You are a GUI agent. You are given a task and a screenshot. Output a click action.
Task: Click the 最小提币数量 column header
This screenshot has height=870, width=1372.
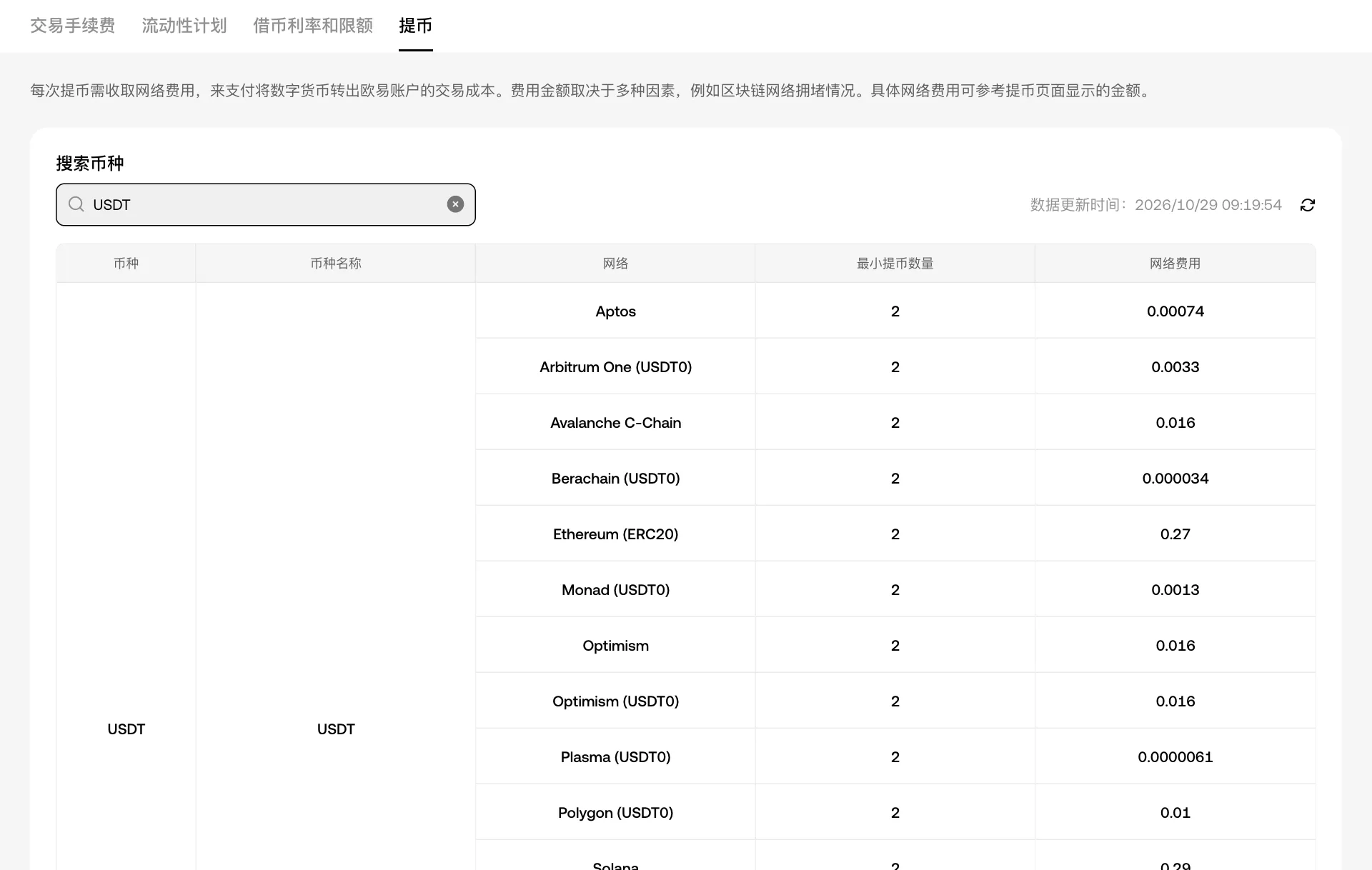(895, 264)
